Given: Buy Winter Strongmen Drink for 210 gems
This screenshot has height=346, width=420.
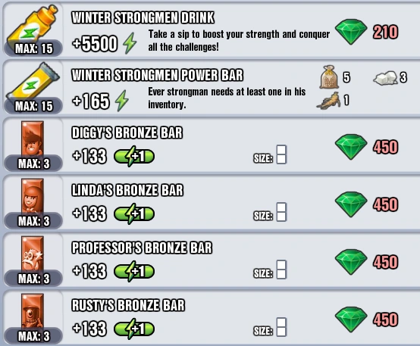Looking at the screenshot, I should coord(366,32).
